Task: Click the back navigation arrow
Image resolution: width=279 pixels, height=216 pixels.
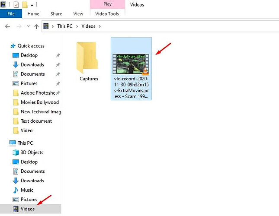Action: [x=7, y=26]
